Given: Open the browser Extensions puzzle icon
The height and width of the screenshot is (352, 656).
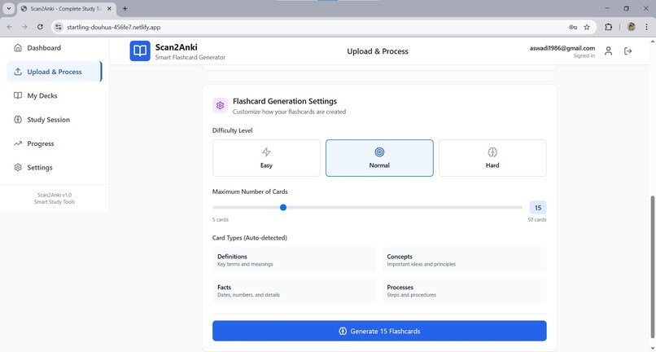Looking at the screenshot, I should coord(608,27).
